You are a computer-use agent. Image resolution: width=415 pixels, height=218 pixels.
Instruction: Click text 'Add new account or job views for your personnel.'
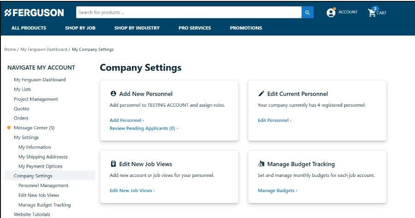tap(162, 176)
